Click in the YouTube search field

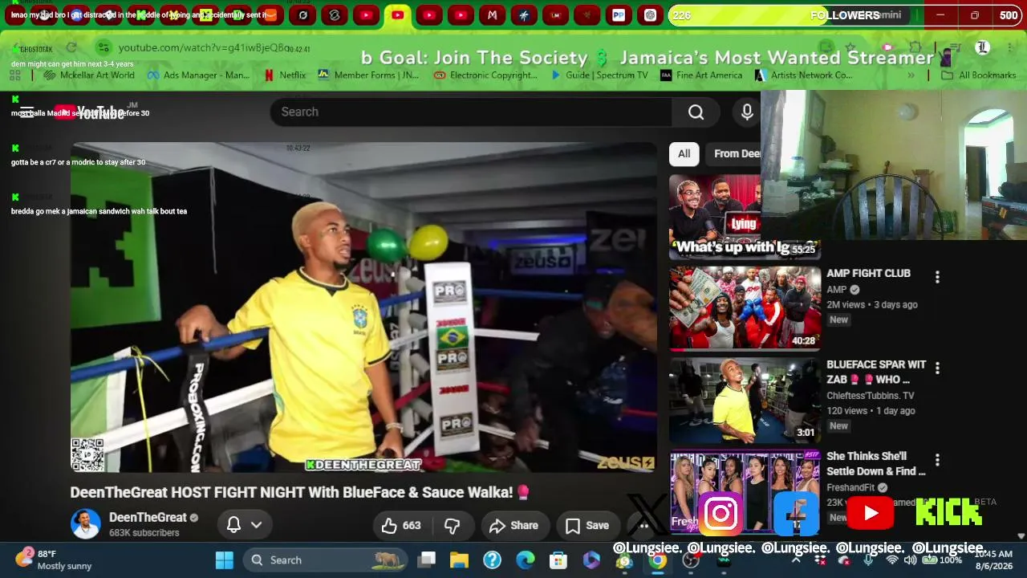pos(470,112)
